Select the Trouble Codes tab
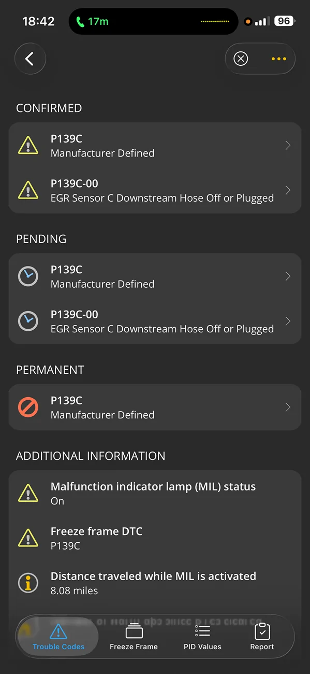310x674 pixels. (x=58, y=637)
